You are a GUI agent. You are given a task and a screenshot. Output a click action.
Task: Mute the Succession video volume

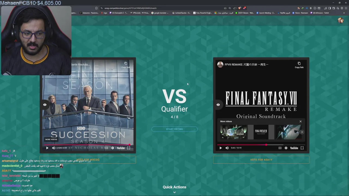click(x=53, y=148)
